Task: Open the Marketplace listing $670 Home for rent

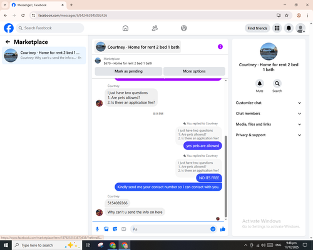Action: coord(128,61)
